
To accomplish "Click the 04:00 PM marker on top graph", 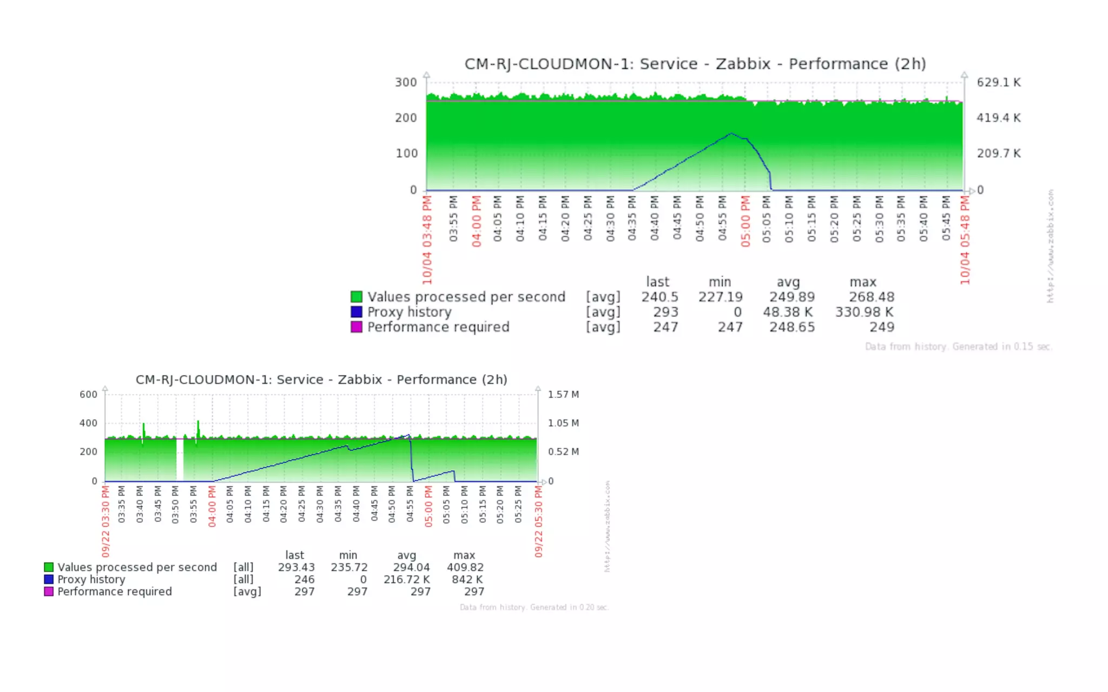I will [x=477, y=221].
